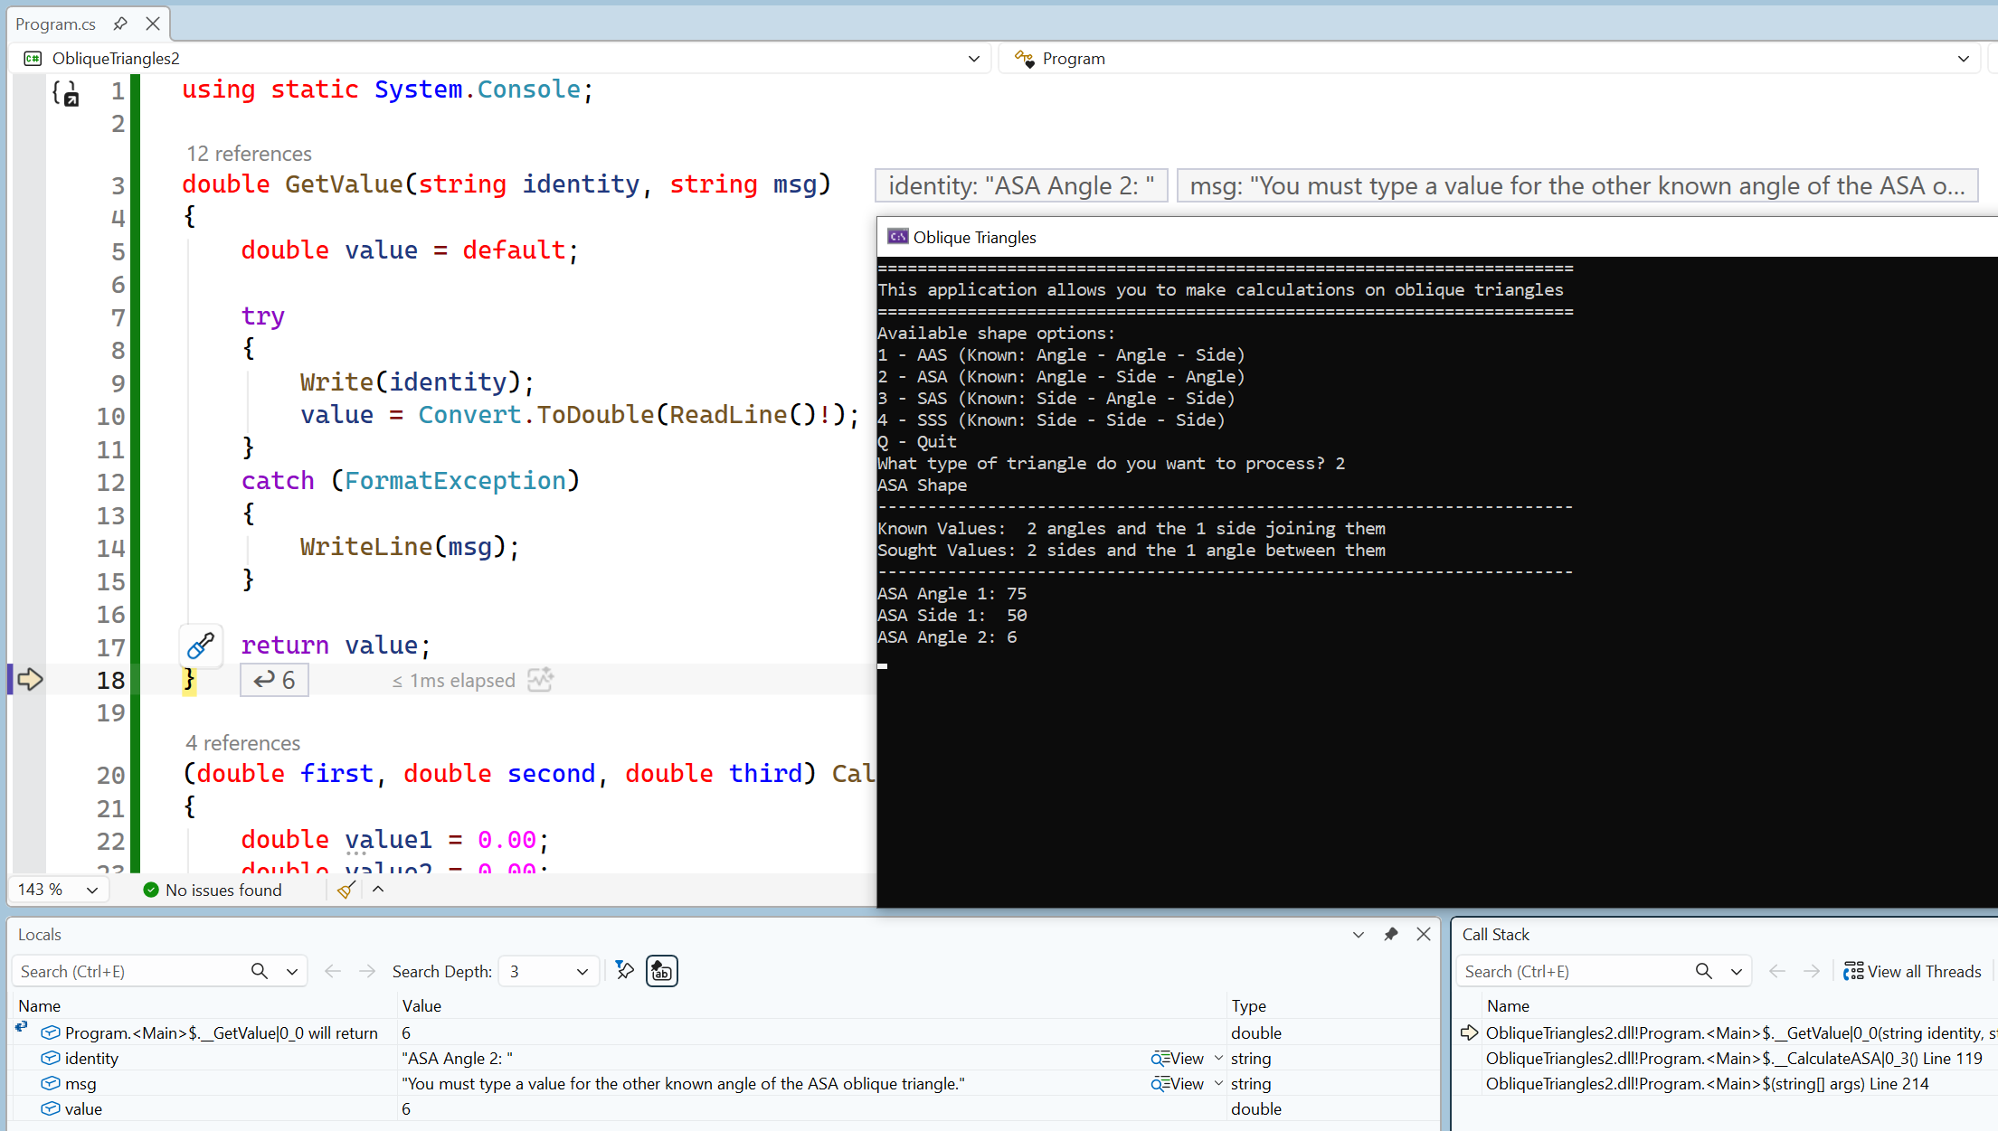The image size is (1998, 1131).
Task: Click Call Stack find previous arrow
Action: [x=1776, y=971]
